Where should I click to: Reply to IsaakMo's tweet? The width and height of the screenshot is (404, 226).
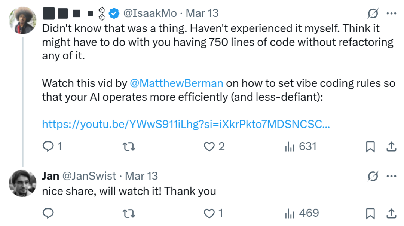[x=48, y=147]
